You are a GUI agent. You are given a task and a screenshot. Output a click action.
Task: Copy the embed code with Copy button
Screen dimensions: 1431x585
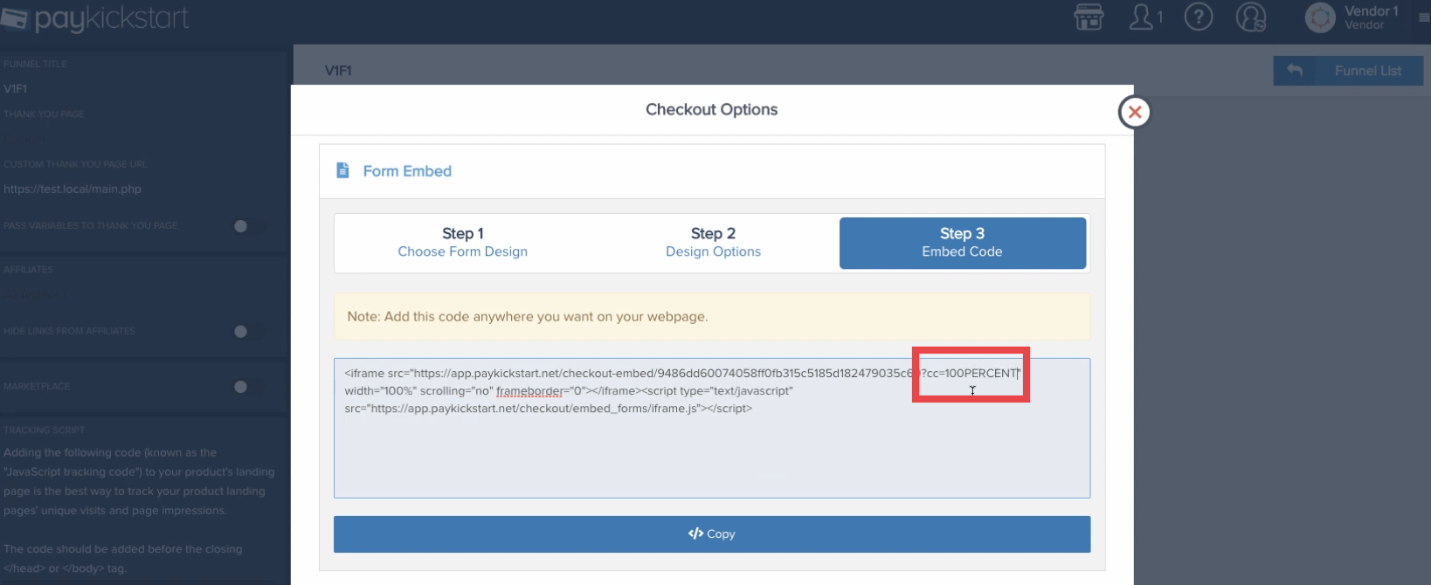(712, 533)
